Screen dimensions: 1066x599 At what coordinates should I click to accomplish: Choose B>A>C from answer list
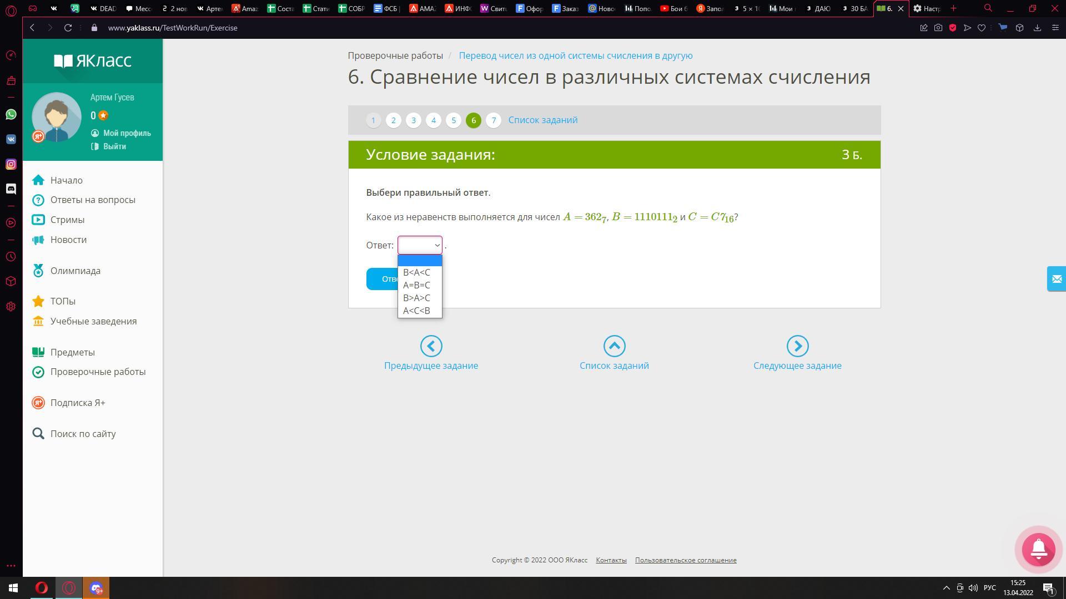(416, 298)
